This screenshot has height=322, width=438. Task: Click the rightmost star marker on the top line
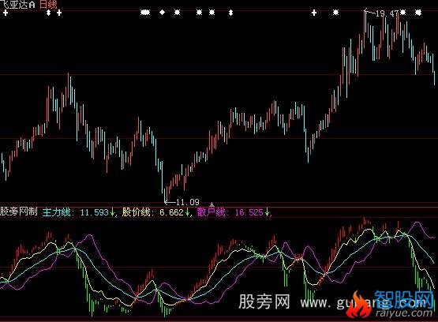418,13
